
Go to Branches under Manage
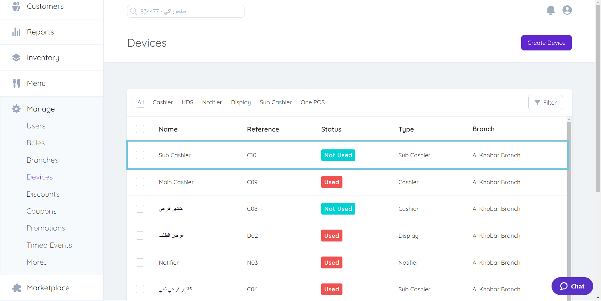point(42,160)
